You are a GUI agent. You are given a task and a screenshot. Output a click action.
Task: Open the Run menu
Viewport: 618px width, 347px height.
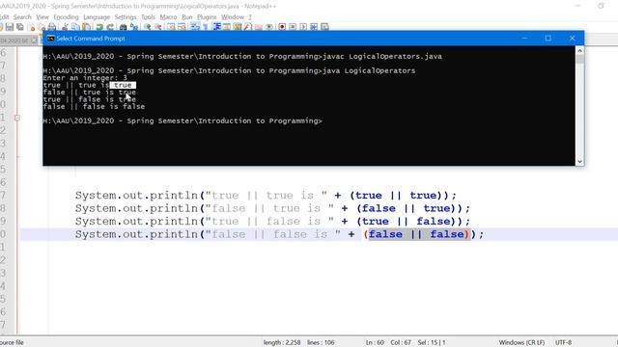[186, 17]
